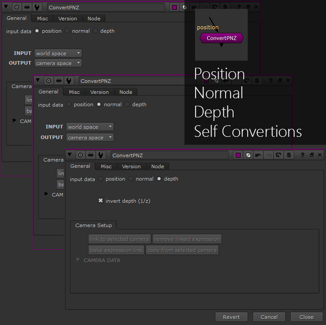Viewport: 326px width, 325px height.
Task: Select position radio in middle normal panel
Action: pyautogui.click(x=69, y=104)
